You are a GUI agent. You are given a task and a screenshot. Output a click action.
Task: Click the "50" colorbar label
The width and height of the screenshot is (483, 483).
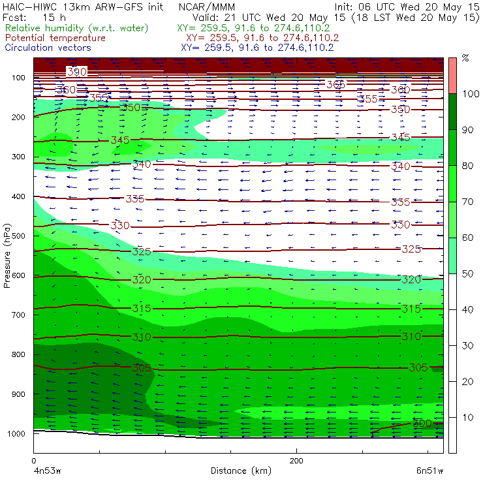467,274
